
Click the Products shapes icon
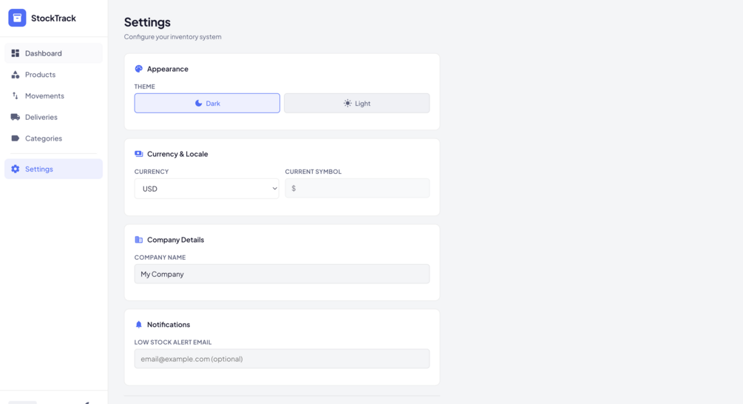[16, 75]
